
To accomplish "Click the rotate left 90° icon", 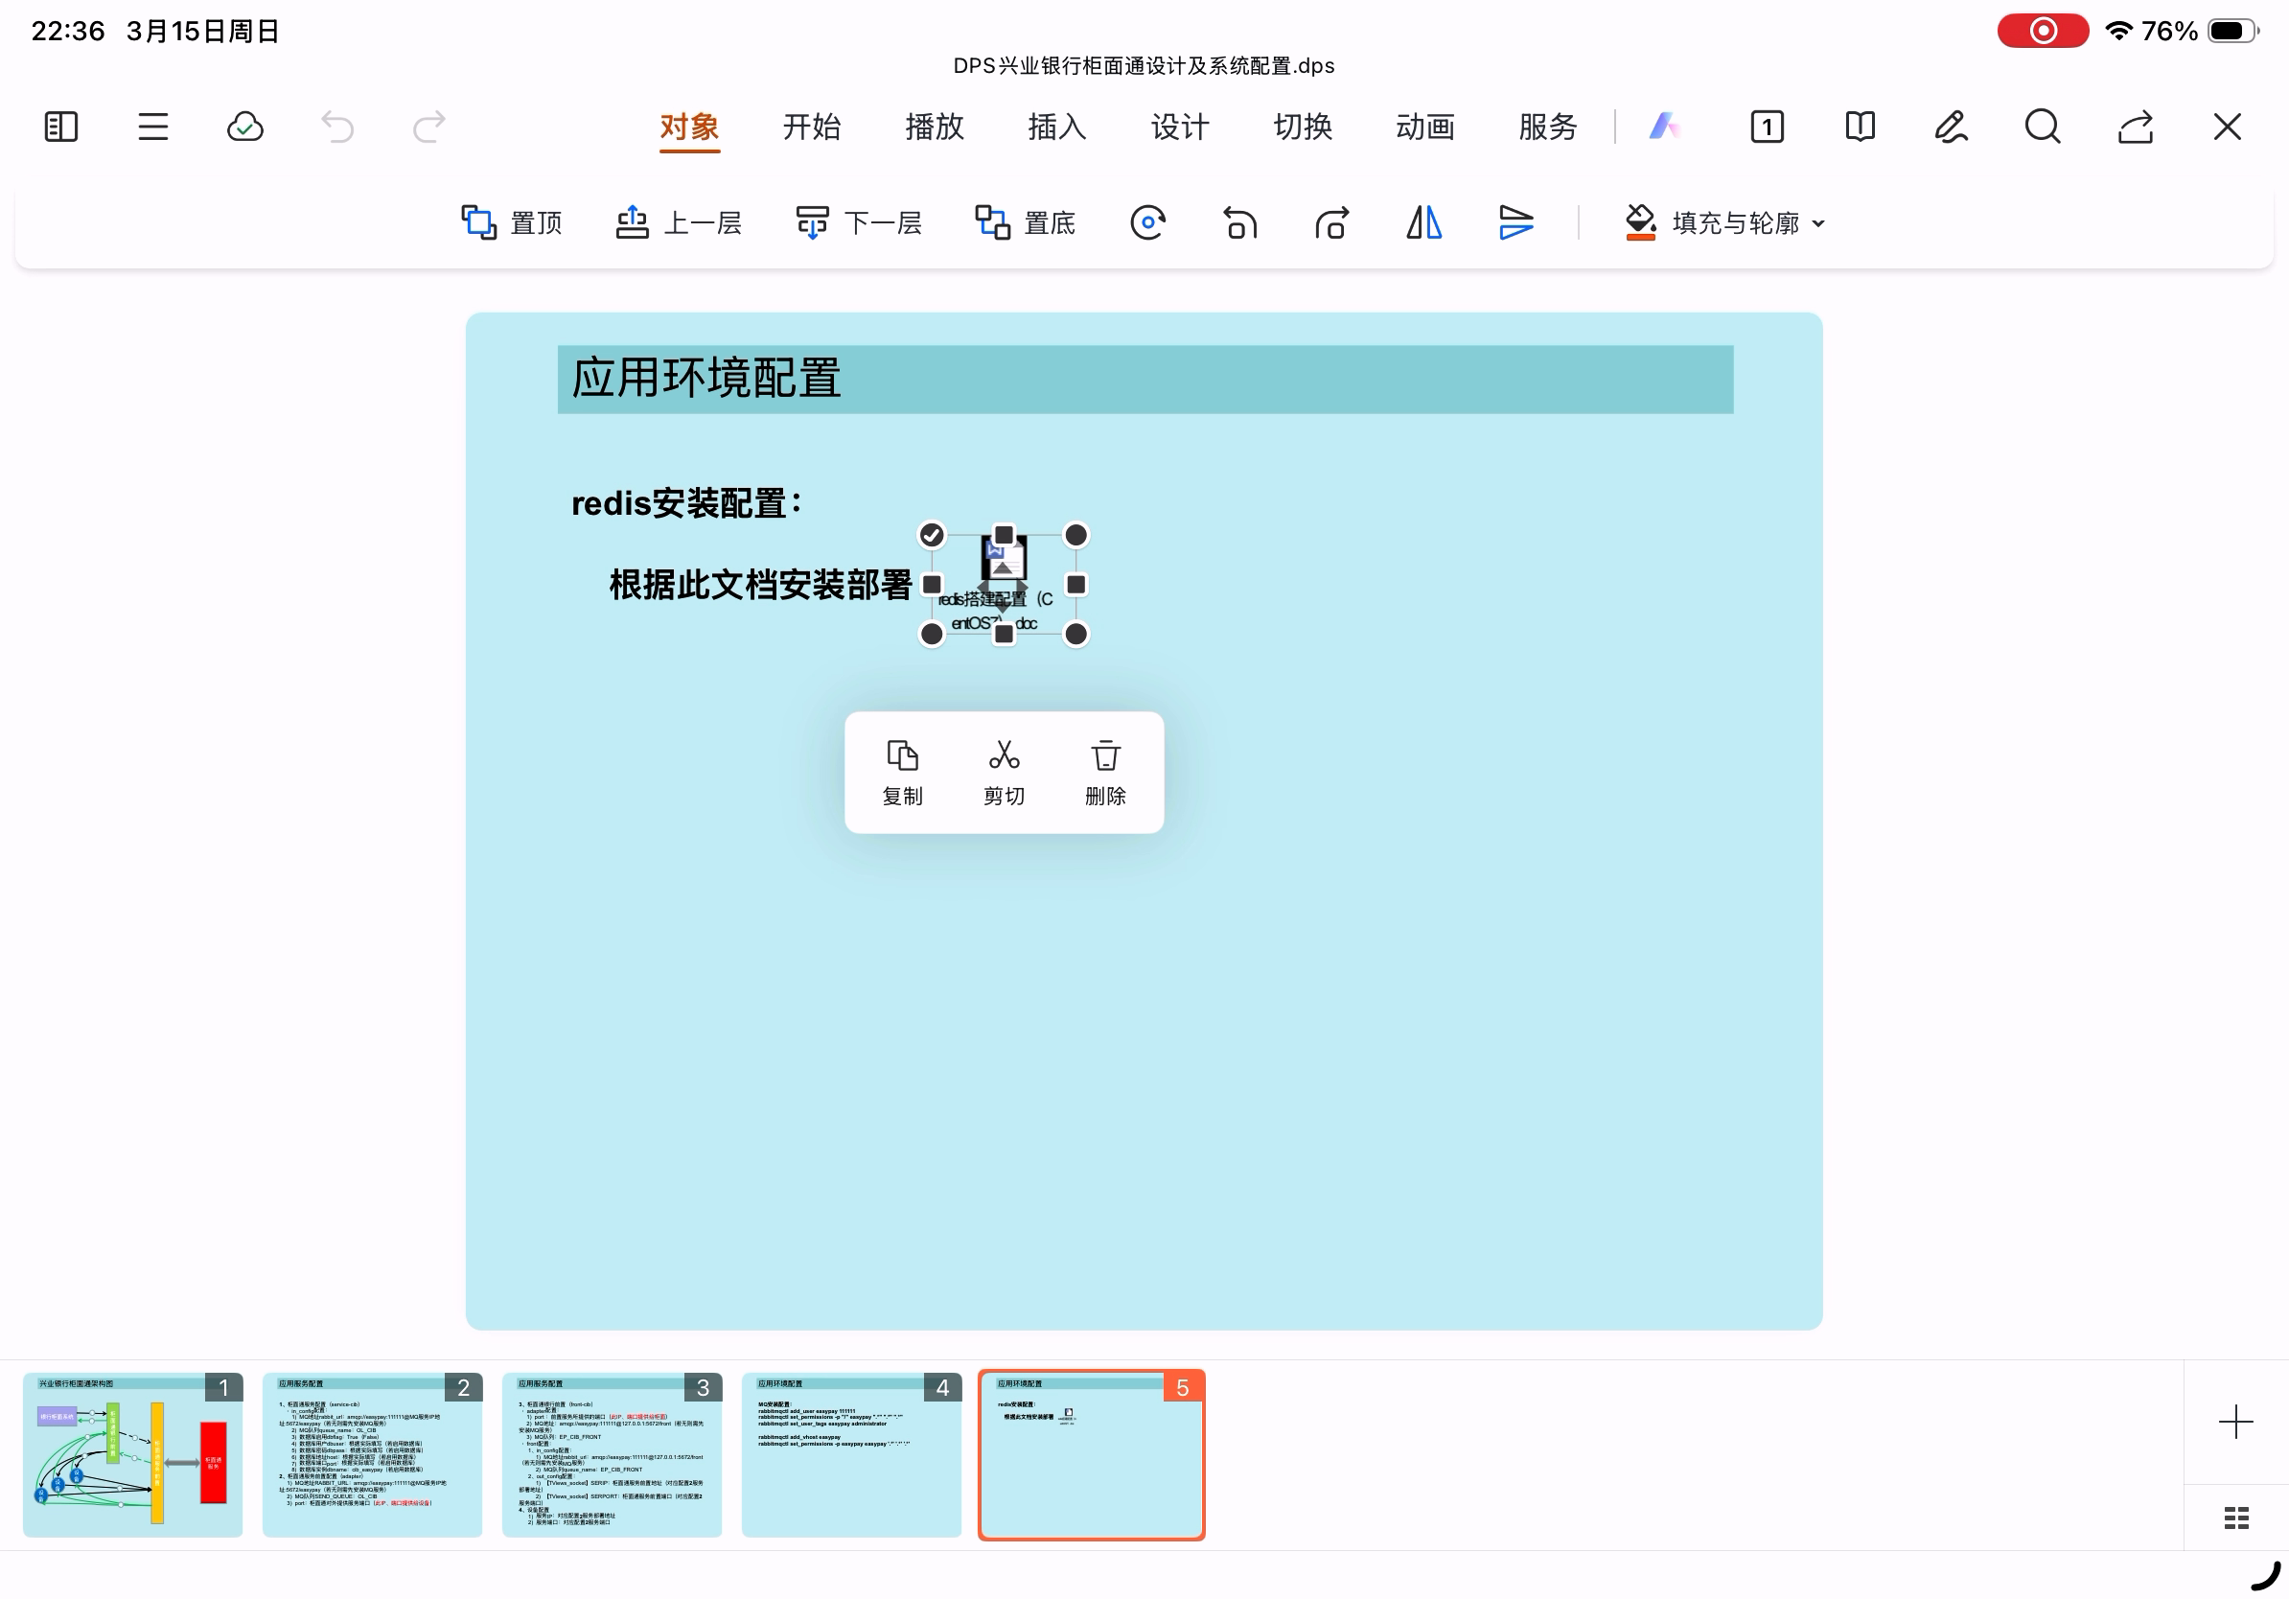I will pos(1239,222).
